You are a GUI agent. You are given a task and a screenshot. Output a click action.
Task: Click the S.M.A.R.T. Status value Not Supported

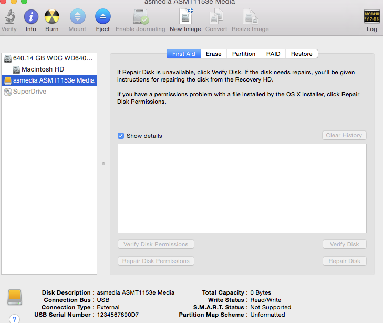(x=271, y=307)
